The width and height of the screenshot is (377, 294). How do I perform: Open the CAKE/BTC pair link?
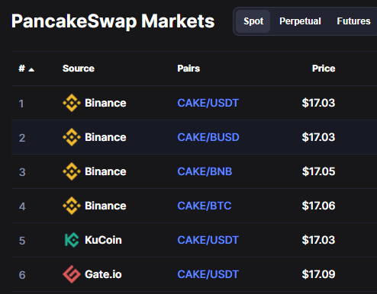(x=205, y=206)
